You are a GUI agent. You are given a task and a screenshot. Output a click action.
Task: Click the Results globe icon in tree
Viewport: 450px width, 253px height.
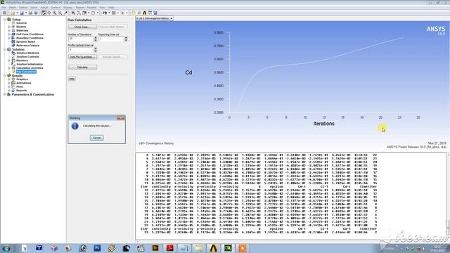pyautogui.click(x=9, y=75)
